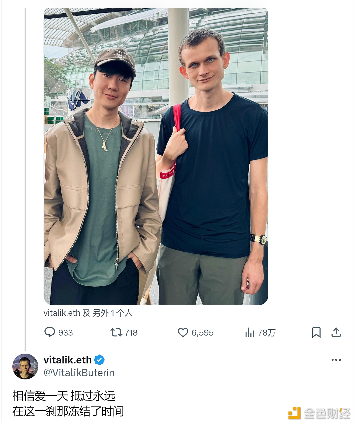
Task: Click the yellow 金色财经 logo icon
Action: pos(294,413)
